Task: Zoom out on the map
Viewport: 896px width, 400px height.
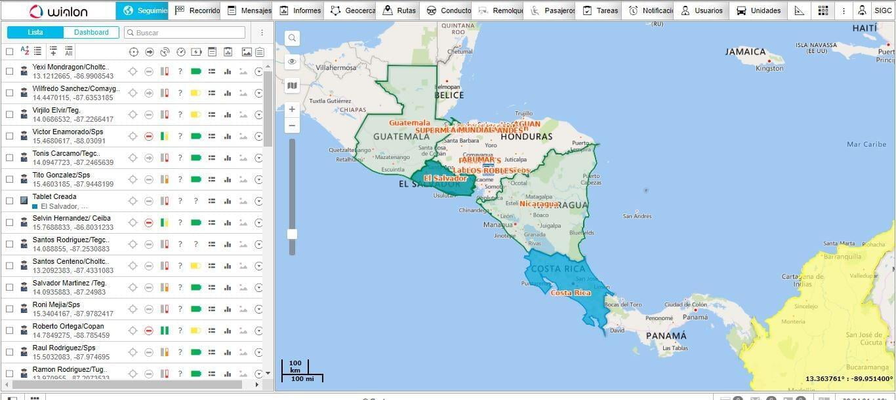Action: pyautogui.click(x=292, y=125)
